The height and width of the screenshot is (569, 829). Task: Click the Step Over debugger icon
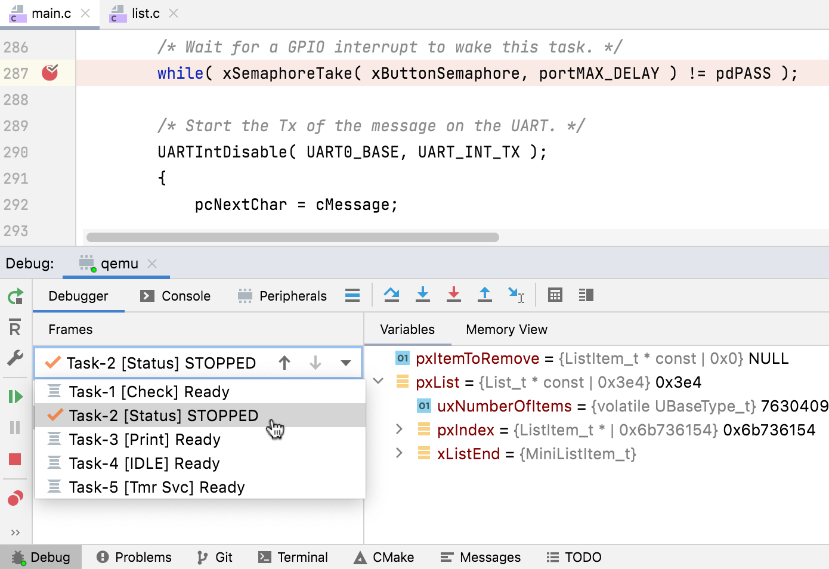[x=391, y=295]
